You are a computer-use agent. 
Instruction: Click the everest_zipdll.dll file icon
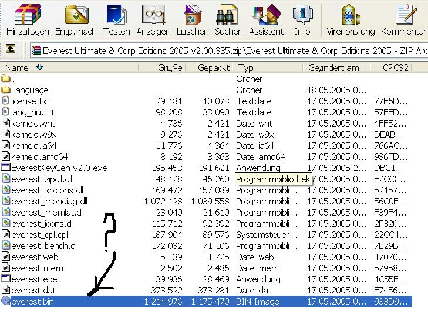6,179
